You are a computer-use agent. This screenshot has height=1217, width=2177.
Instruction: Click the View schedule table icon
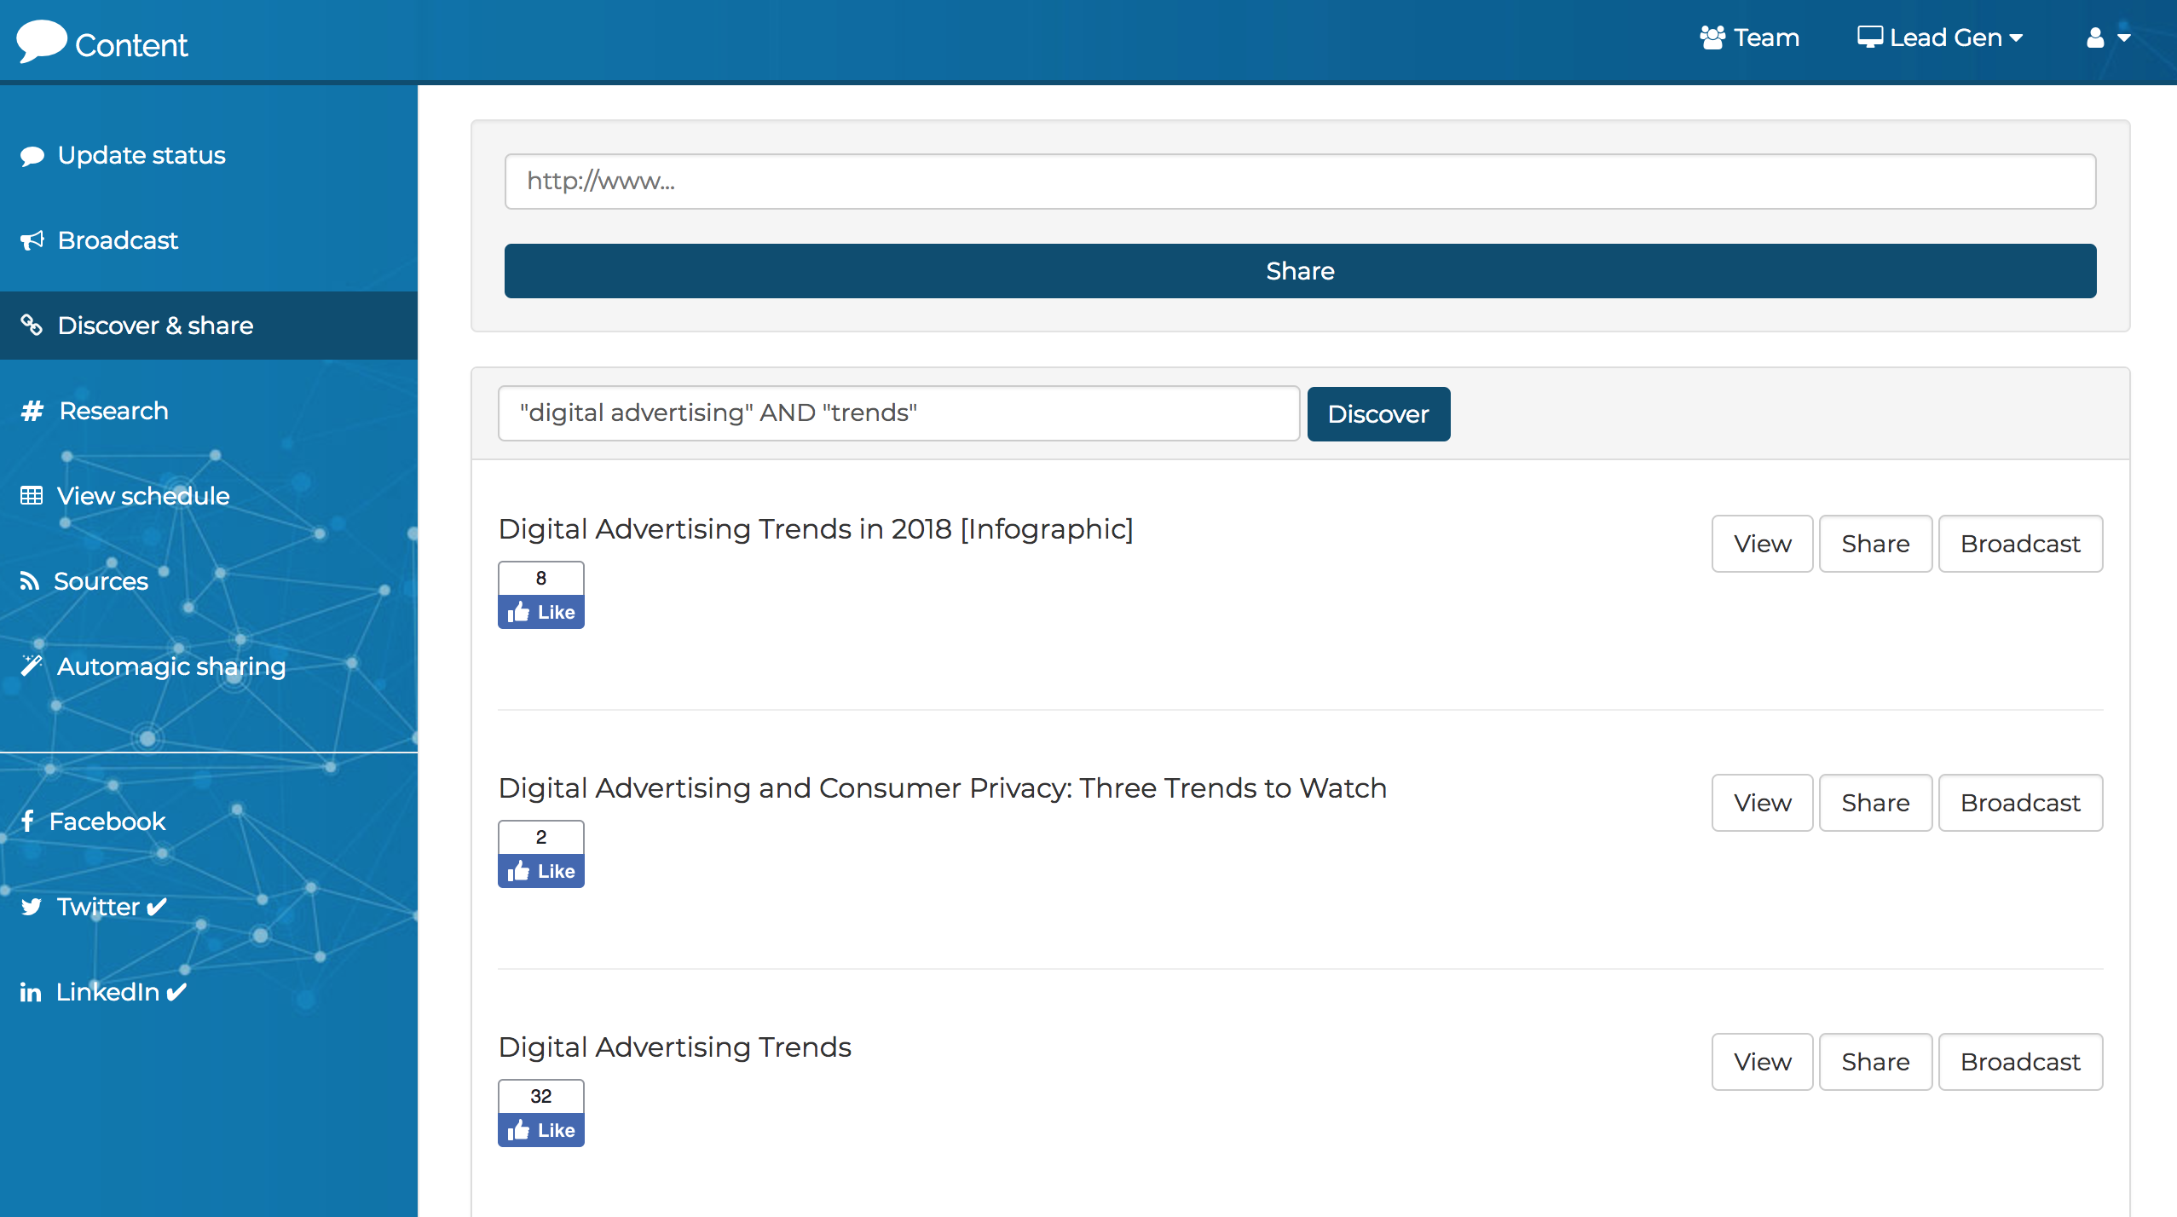coord(32,496)
